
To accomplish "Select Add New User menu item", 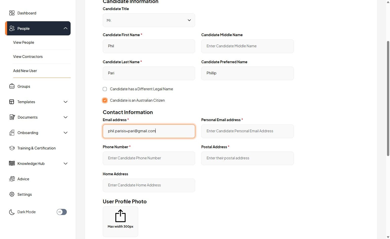I will pos(25,71).
